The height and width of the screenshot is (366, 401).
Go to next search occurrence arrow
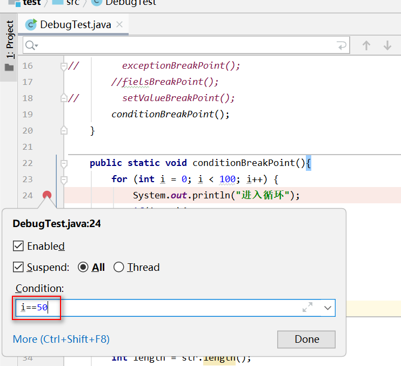click(x=387, y=45)
